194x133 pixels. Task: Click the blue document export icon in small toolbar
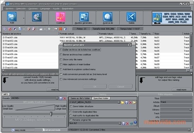pyautogui.click(x=20, y=29)
